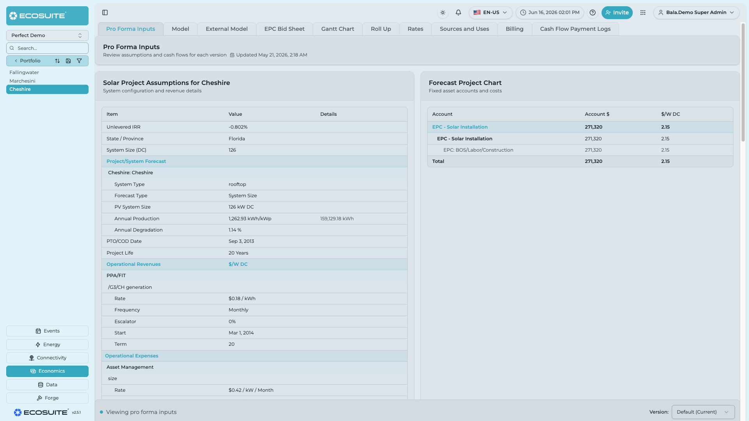Viewport: 749px width, 421px height.
Task: Switch to the Rates tab
Action: pos(415,29)
